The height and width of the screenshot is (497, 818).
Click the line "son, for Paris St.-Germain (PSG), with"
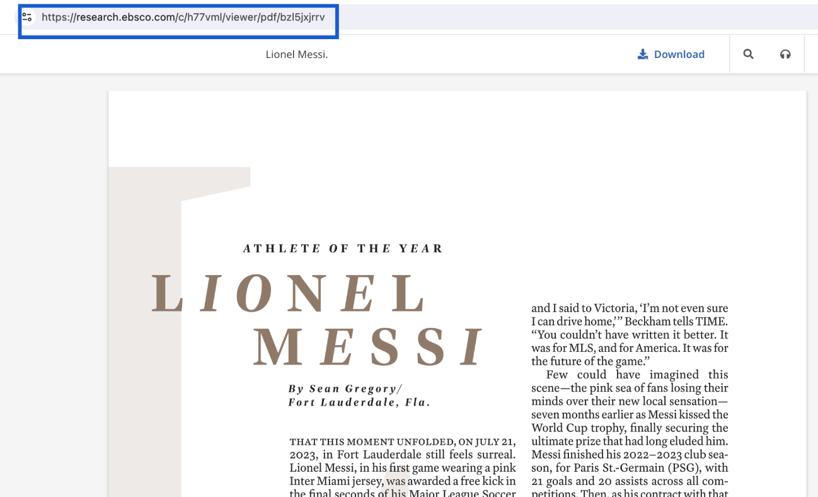pos(630,468)
